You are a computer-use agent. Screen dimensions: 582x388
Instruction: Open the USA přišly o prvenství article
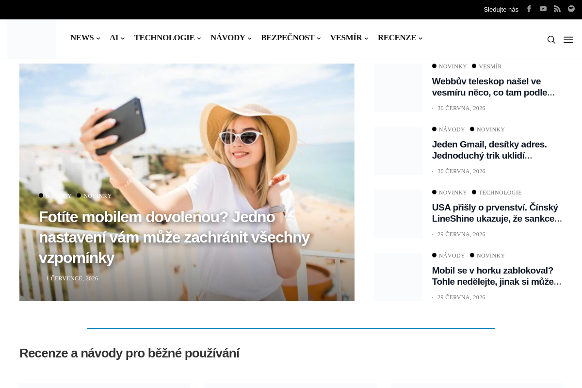497,213
